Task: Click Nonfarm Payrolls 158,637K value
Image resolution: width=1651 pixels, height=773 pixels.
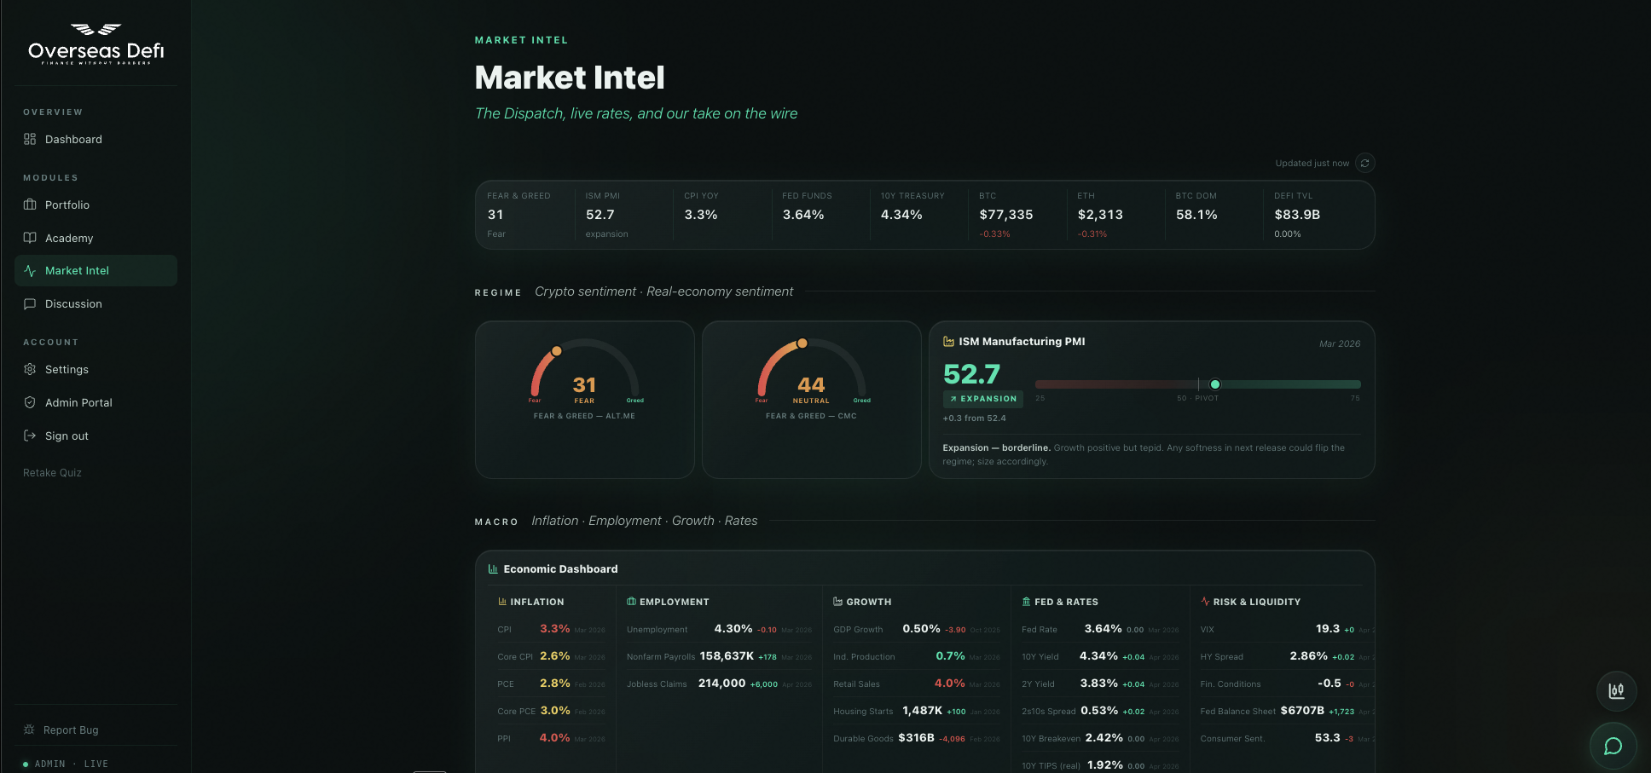Action: [x=727, y=656]
